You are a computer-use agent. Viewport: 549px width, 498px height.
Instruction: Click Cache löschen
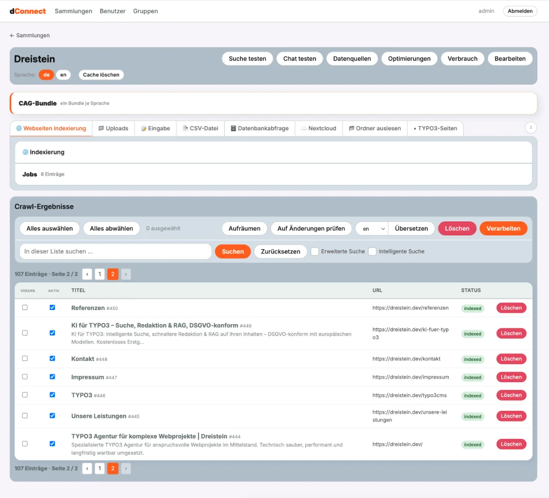click(101, 75)
